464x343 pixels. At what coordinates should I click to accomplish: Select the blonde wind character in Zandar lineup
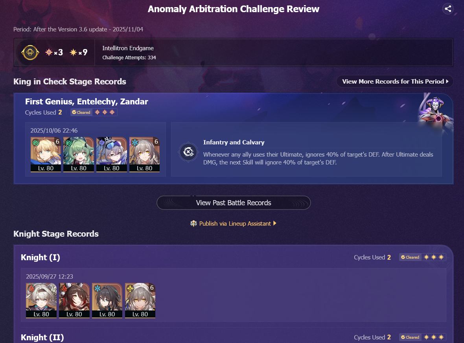click(46, 154)
